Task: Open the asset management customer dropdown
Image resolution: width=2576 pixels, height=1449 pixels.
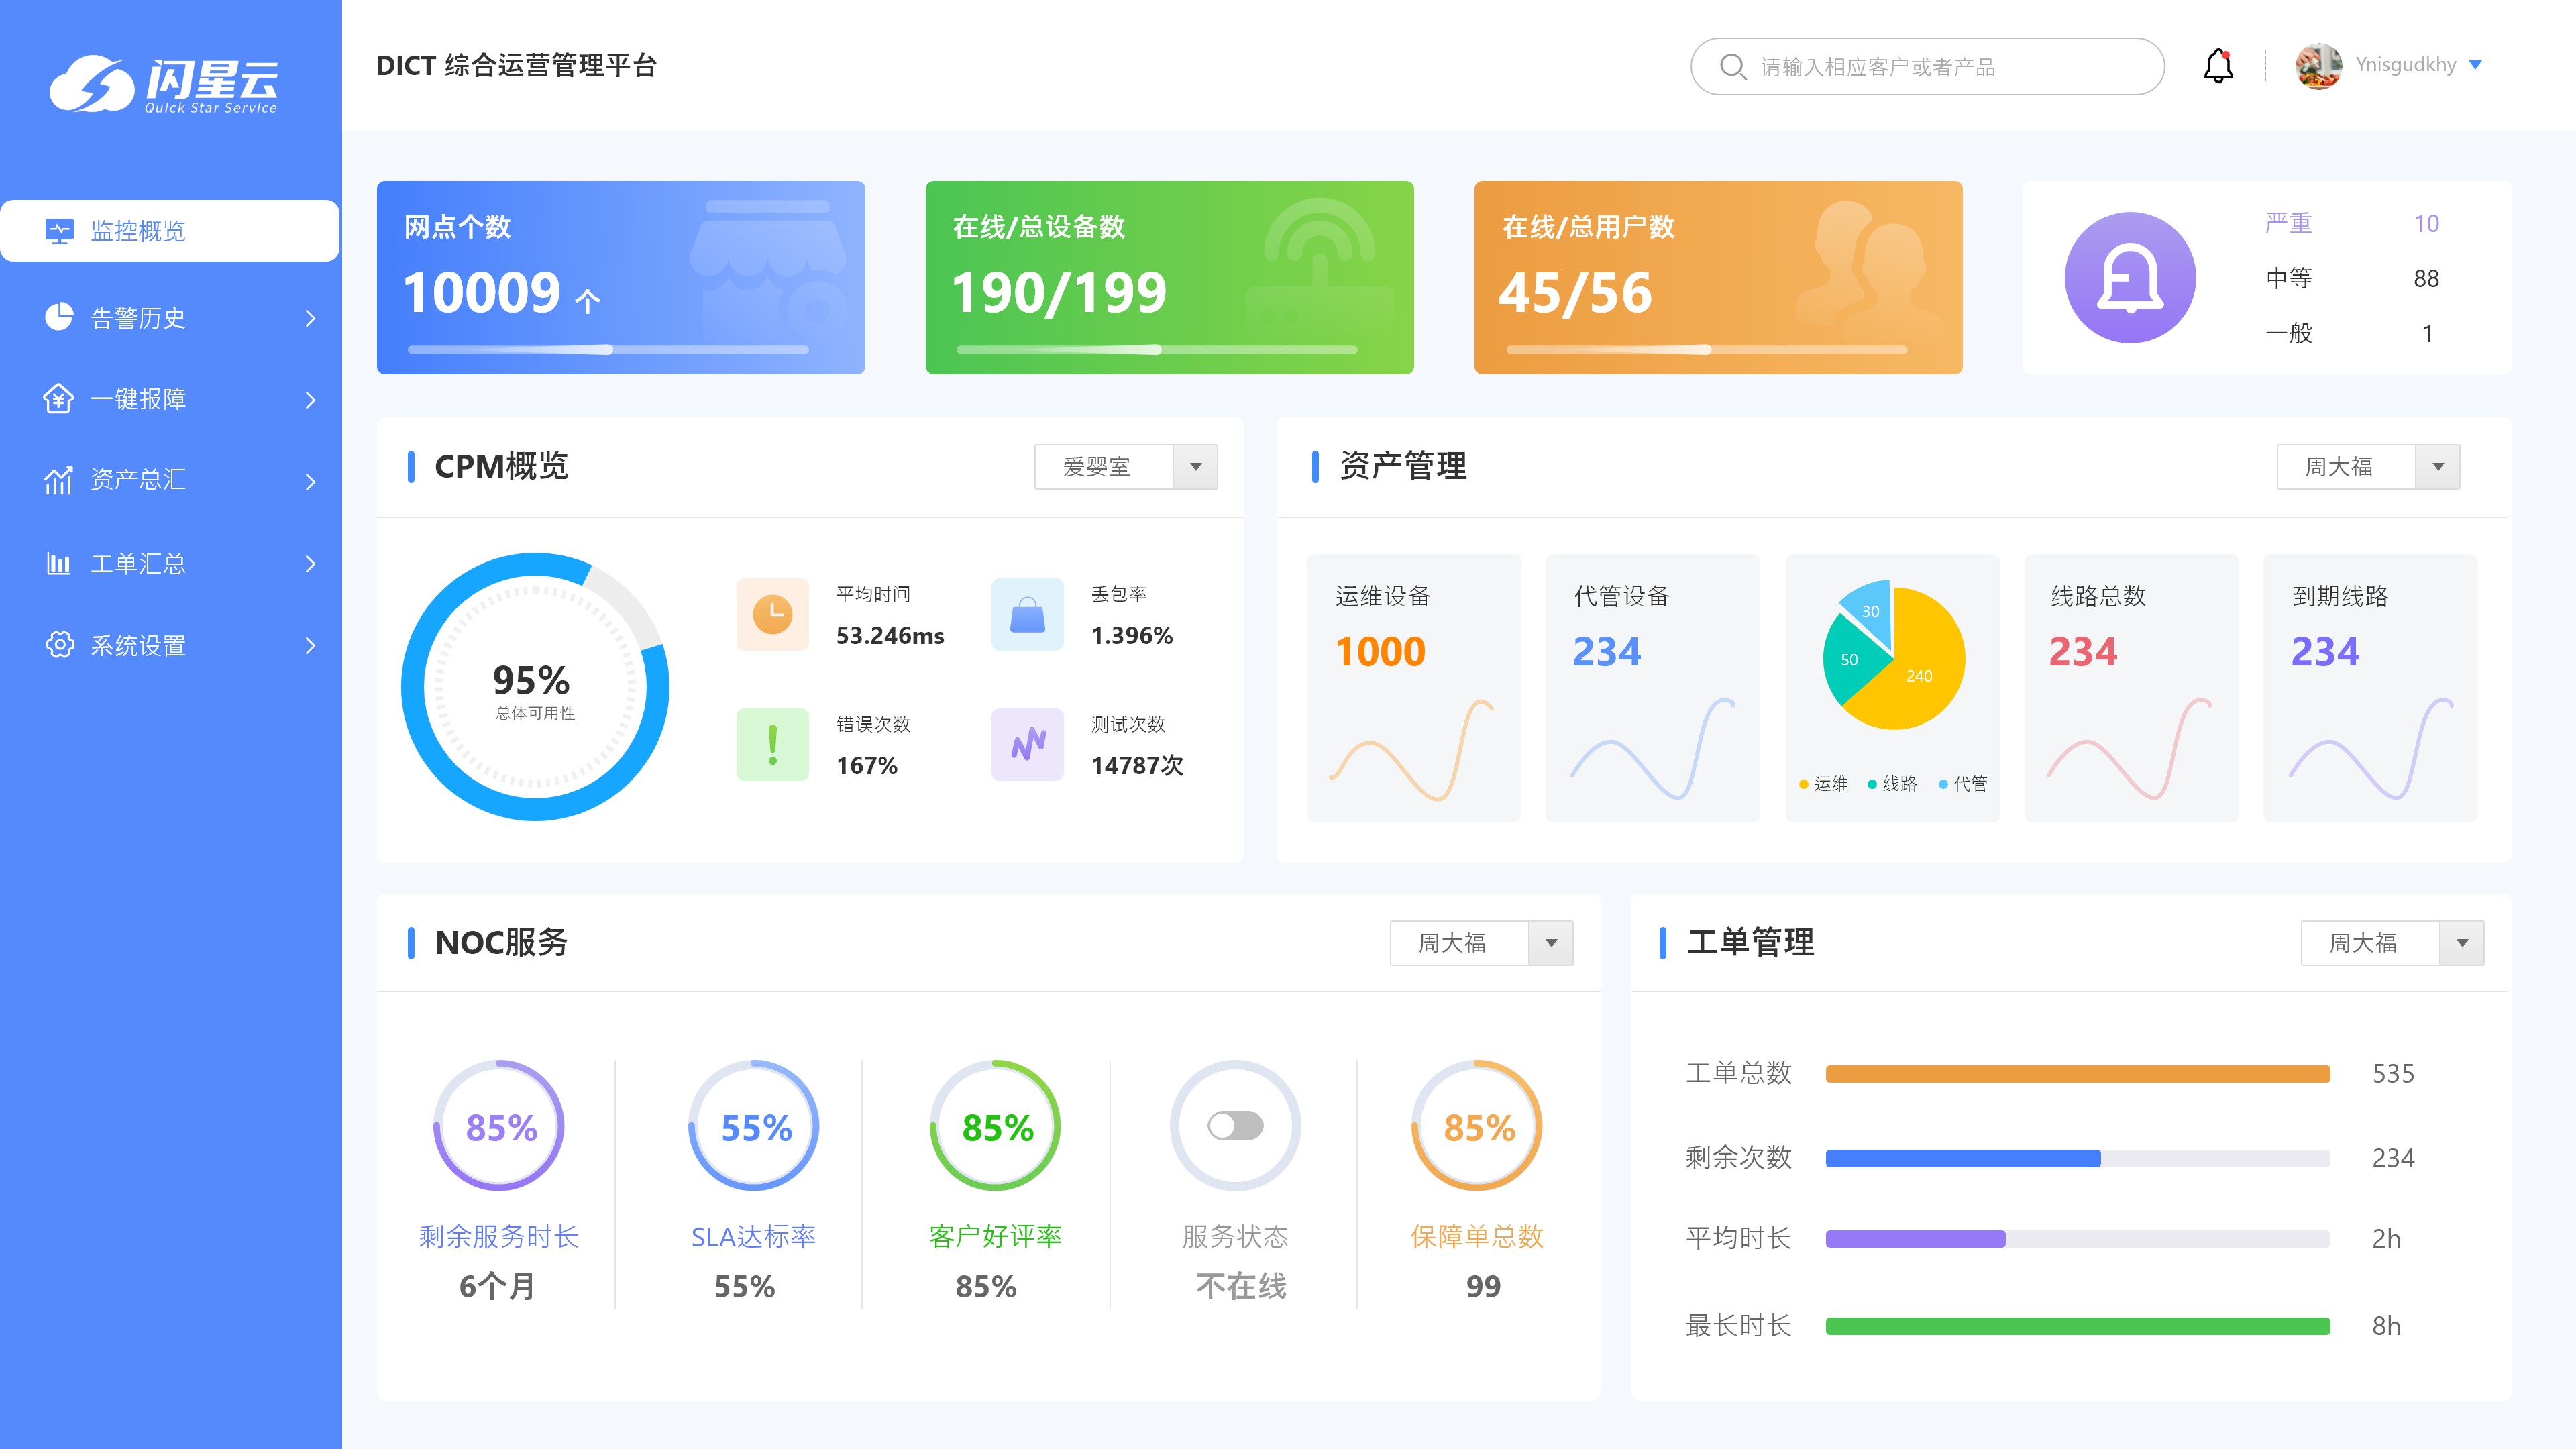Action: 2438,467
